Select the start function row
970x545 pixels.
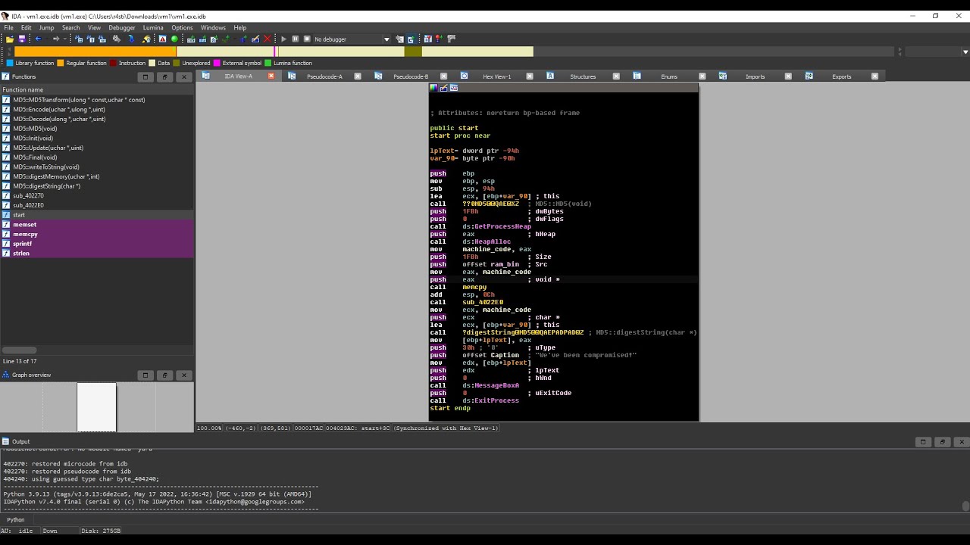coord(97,215)
